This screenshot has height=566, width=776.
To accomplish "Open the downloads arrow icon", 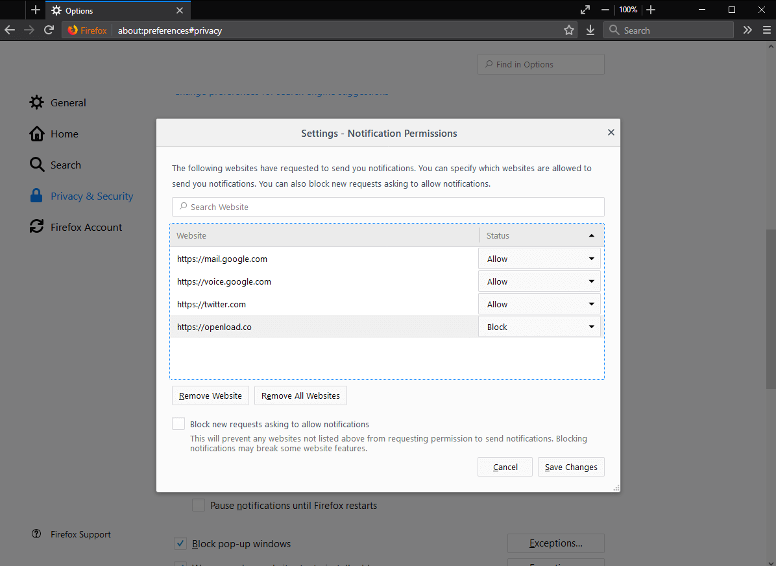I will click(x=590, y=30).
